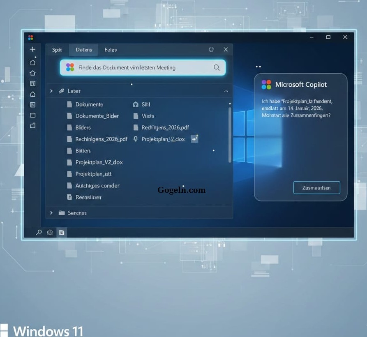This screenshot has width=367, height=337.
Task: Expand the Senones folder group
Action: pyautogui.click(x=51, y=213)
